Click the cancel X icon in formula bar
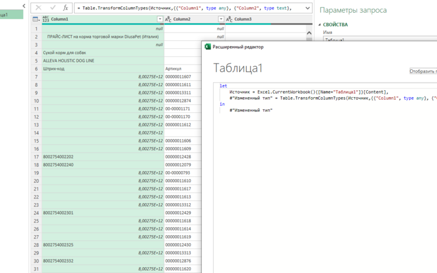The width and height of the screenshot is (437, 273). pyautogui.click(x=39, y=8)
